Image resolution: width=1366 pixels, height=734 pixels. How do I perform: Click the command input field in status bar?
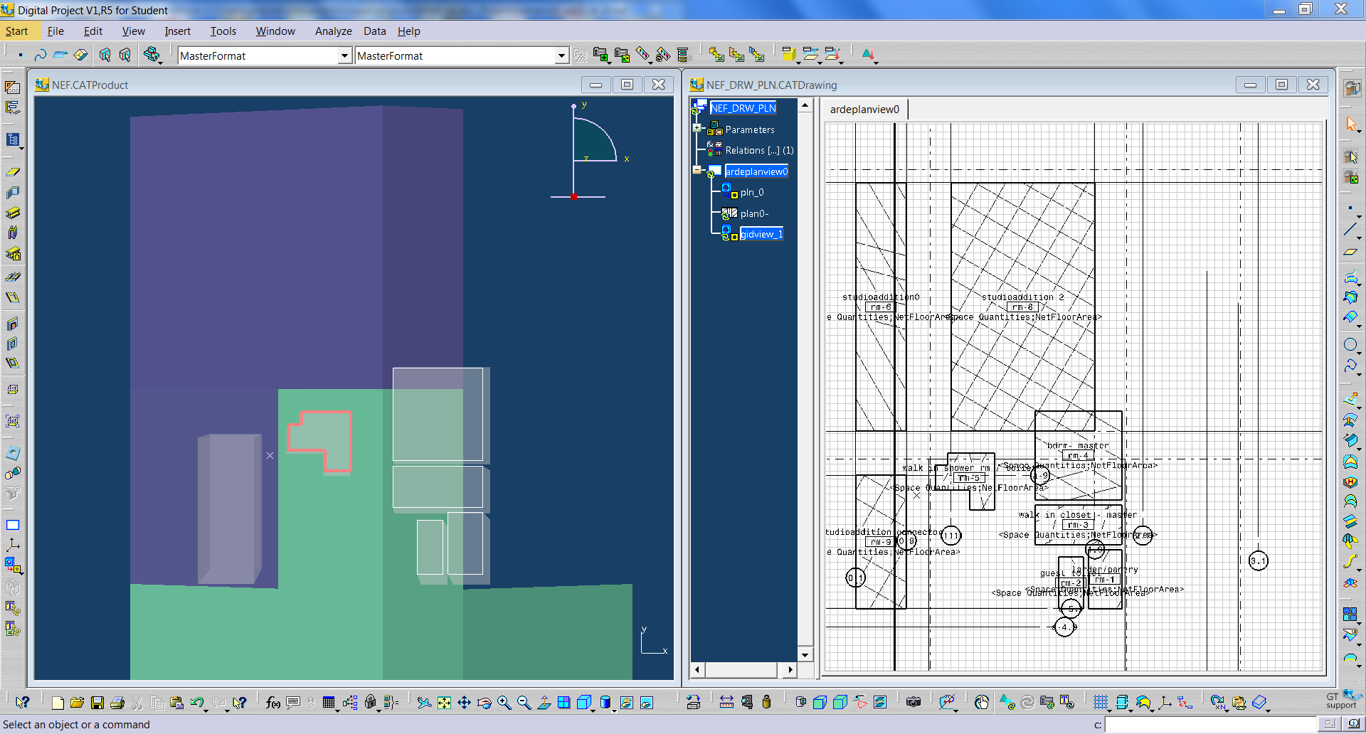1210,725
